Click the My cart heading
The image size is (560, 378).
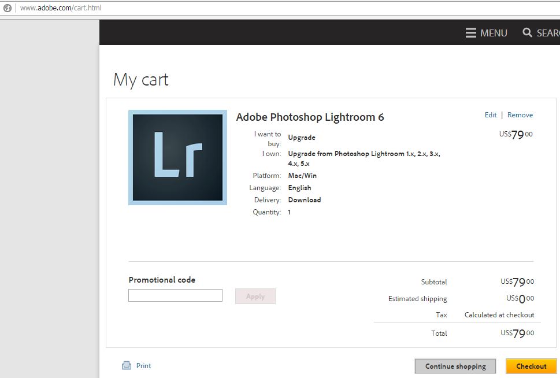click(x=140, y=80)
